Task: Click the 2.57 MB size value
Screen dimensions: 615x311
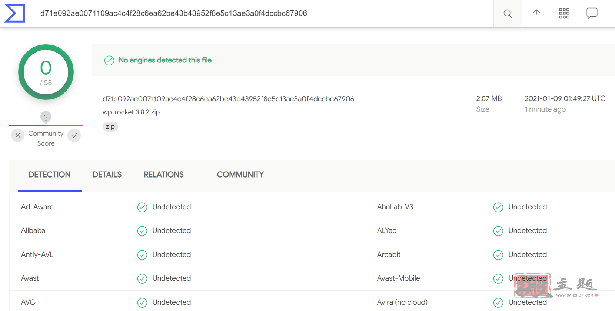Action: [x=489, y=98]
